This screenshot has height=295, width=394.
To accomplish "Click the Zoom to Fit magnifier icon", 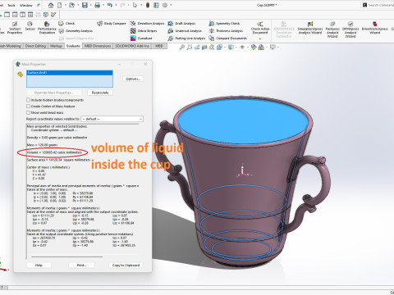I will click(181, 48).
